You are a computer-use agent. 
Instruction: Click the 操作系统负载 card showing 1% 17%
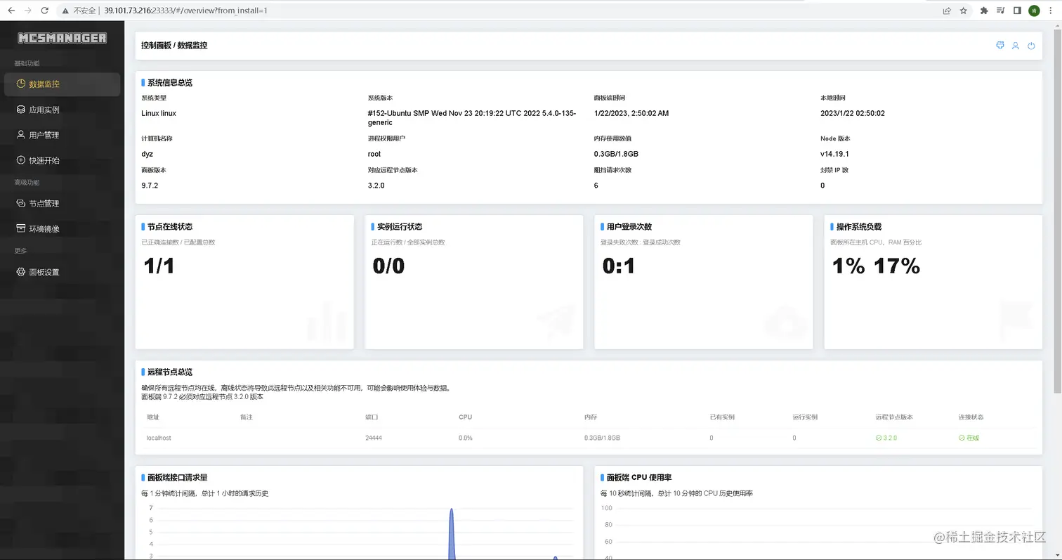933,282
